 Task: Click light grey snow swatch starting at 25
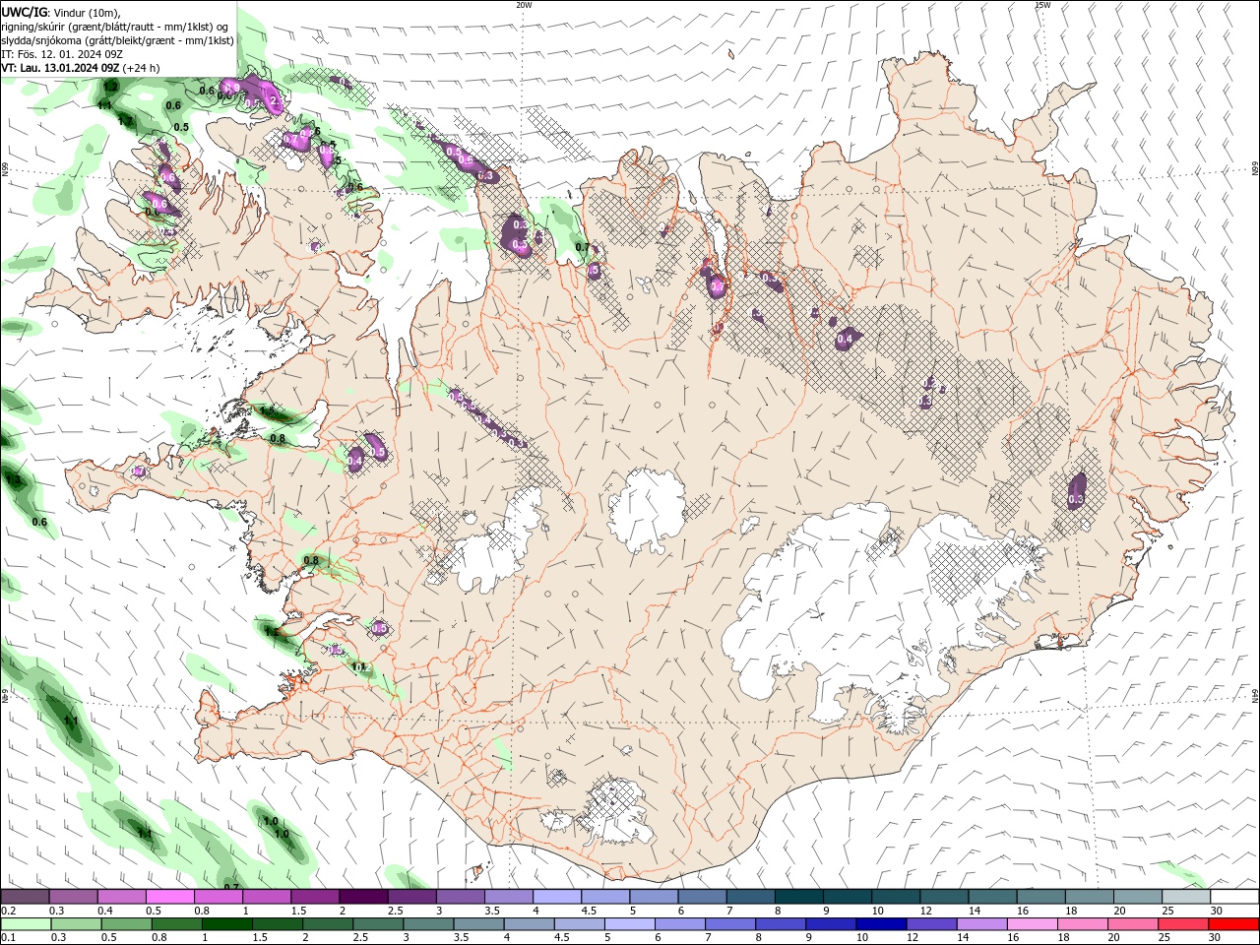[1186, 897]
